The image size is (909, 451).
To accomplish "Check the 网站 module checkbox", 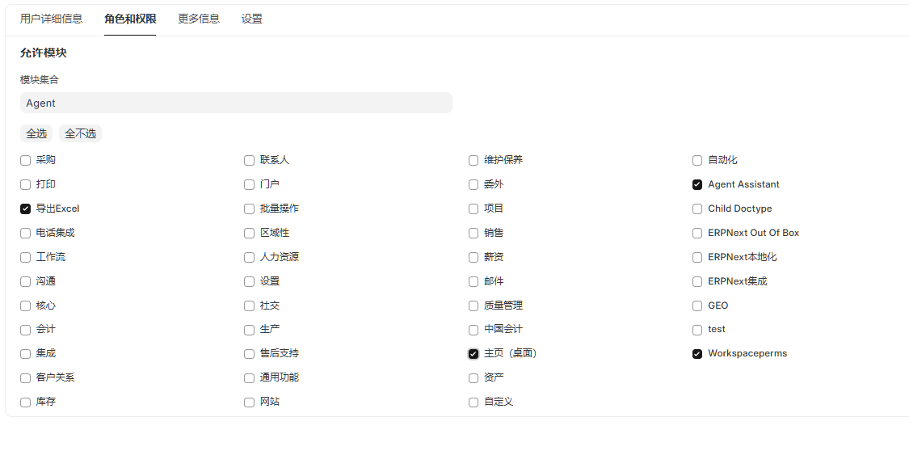I will [250, 403].
